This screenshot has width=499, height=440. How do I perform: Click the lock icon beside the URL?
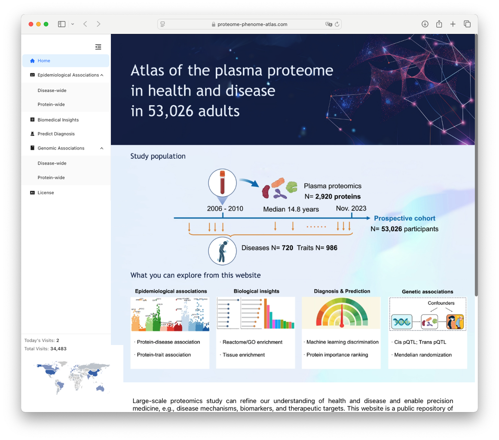214,24
